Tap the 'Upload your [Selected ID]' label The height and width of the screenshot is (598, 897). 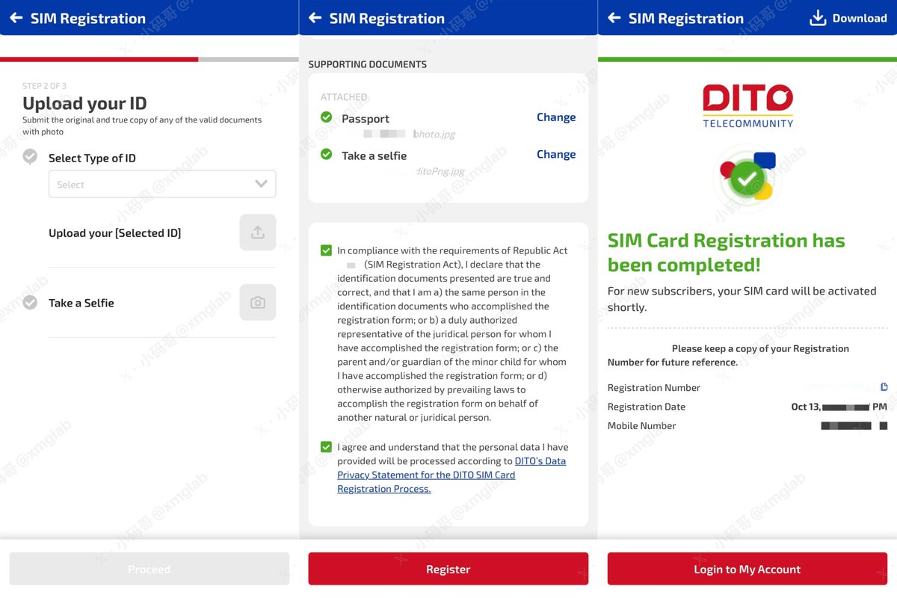click(x=114, y=233)
